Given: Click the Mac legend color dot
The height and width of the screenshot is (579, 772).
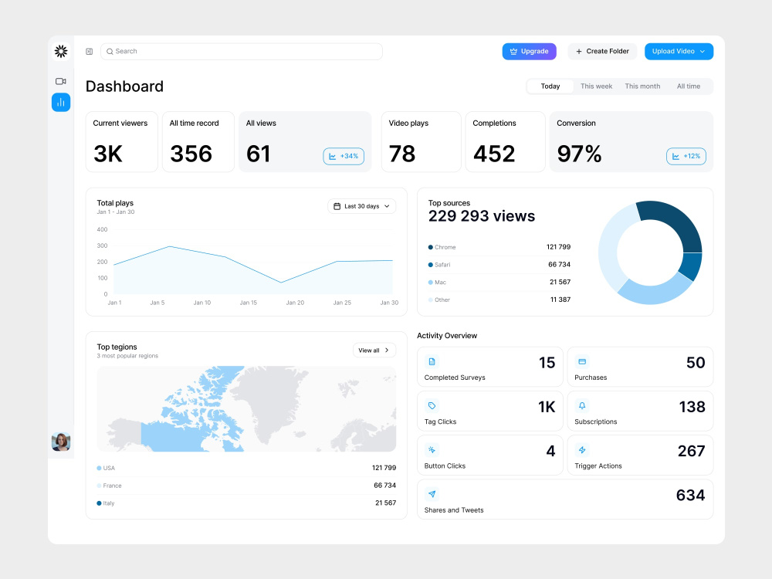Looking at the screenshot, I should coord(430,283).
